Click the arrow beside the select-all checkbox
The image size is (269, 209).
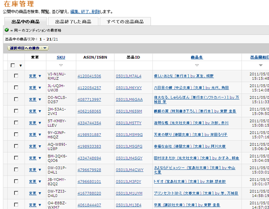(x=21, y=65)
